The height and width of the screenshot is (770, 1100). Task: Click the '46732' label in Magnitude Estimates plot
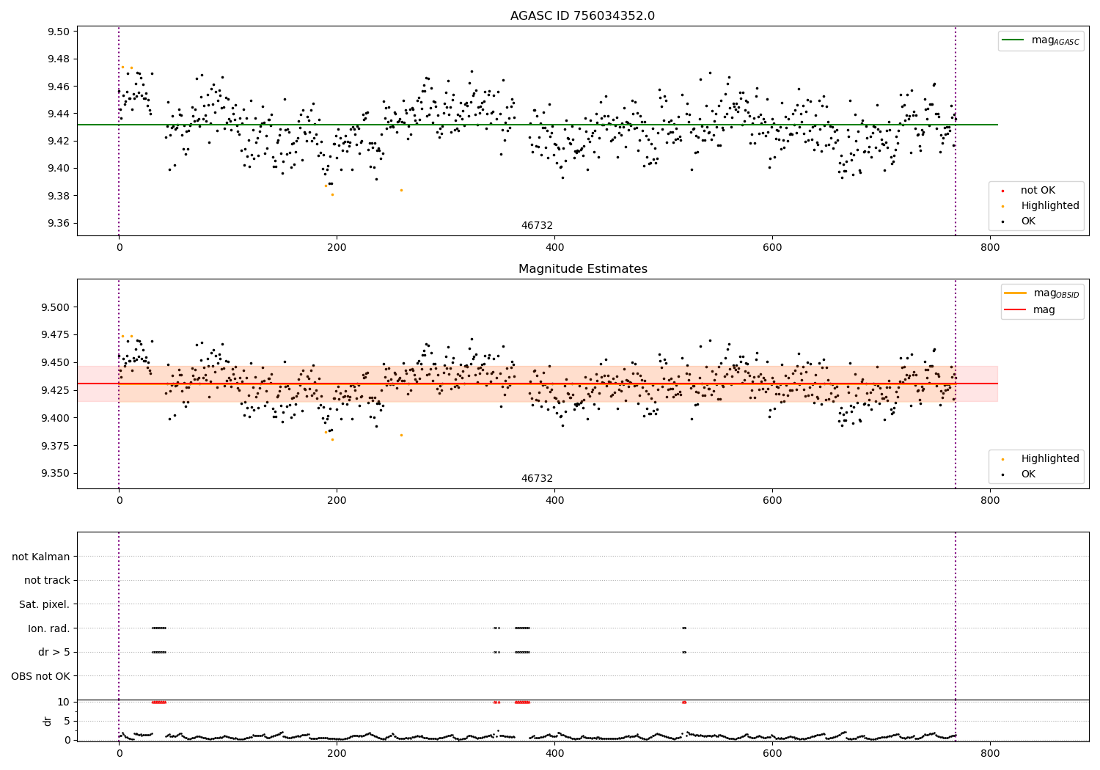(537, 479)
